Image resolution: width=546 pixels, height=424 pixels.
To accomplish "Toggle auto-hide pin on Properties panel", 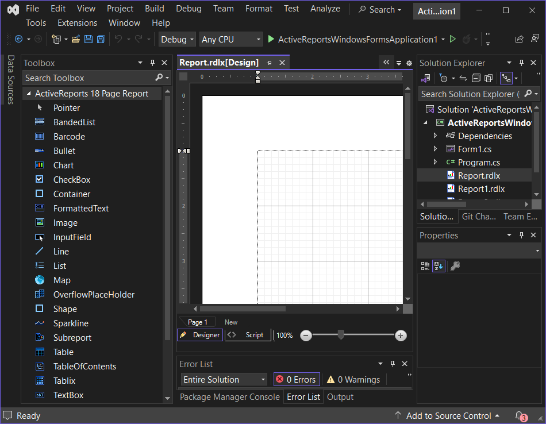I will (521, 235).
